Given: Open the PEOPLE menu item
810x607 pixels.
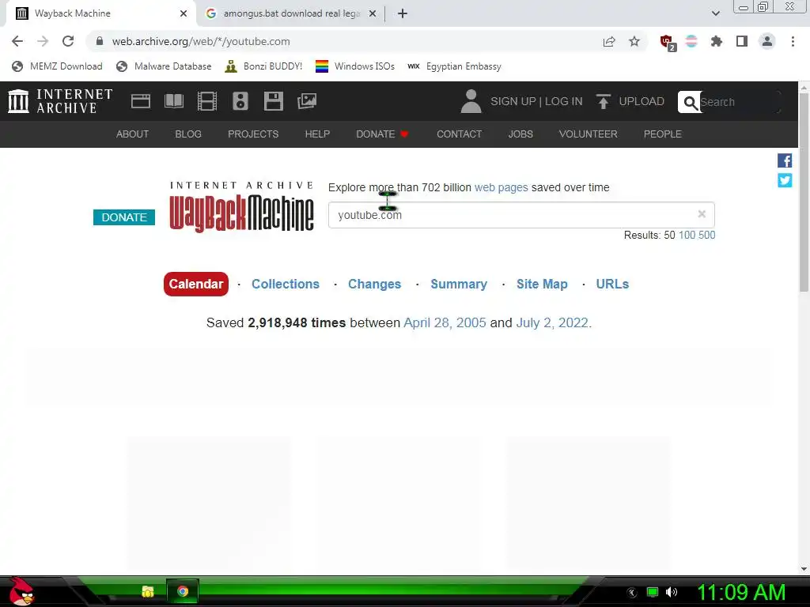Looking at the screenshot, I should click(663, 134).
